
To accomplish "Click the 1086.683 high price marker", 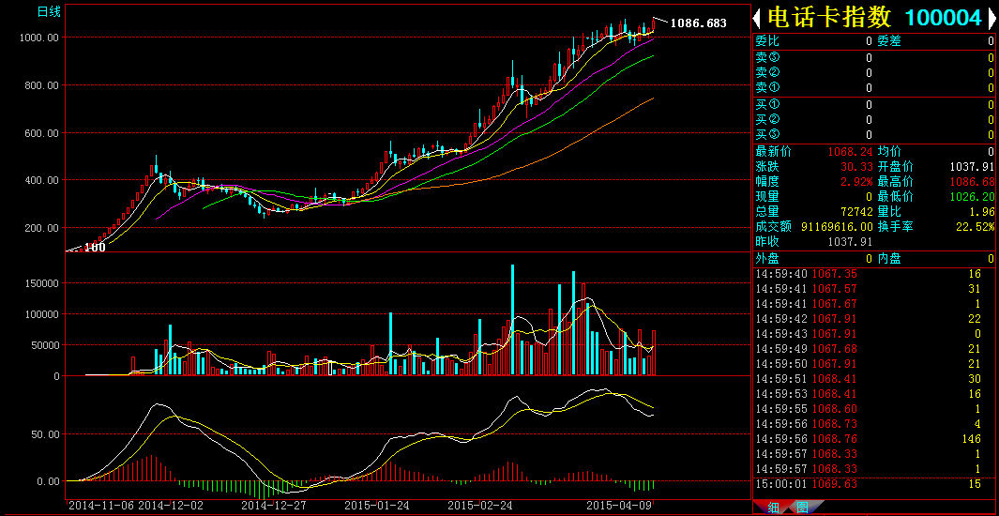I will tap(698, 23).
